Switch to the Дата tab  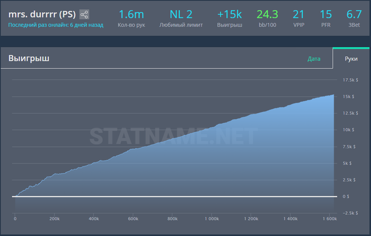[x=314, y=58]
